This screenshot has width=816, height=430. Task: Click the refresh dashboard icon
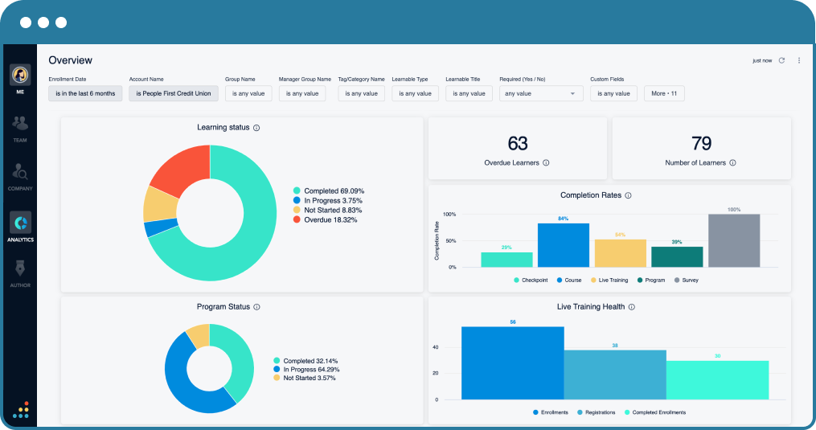point(781,60)
